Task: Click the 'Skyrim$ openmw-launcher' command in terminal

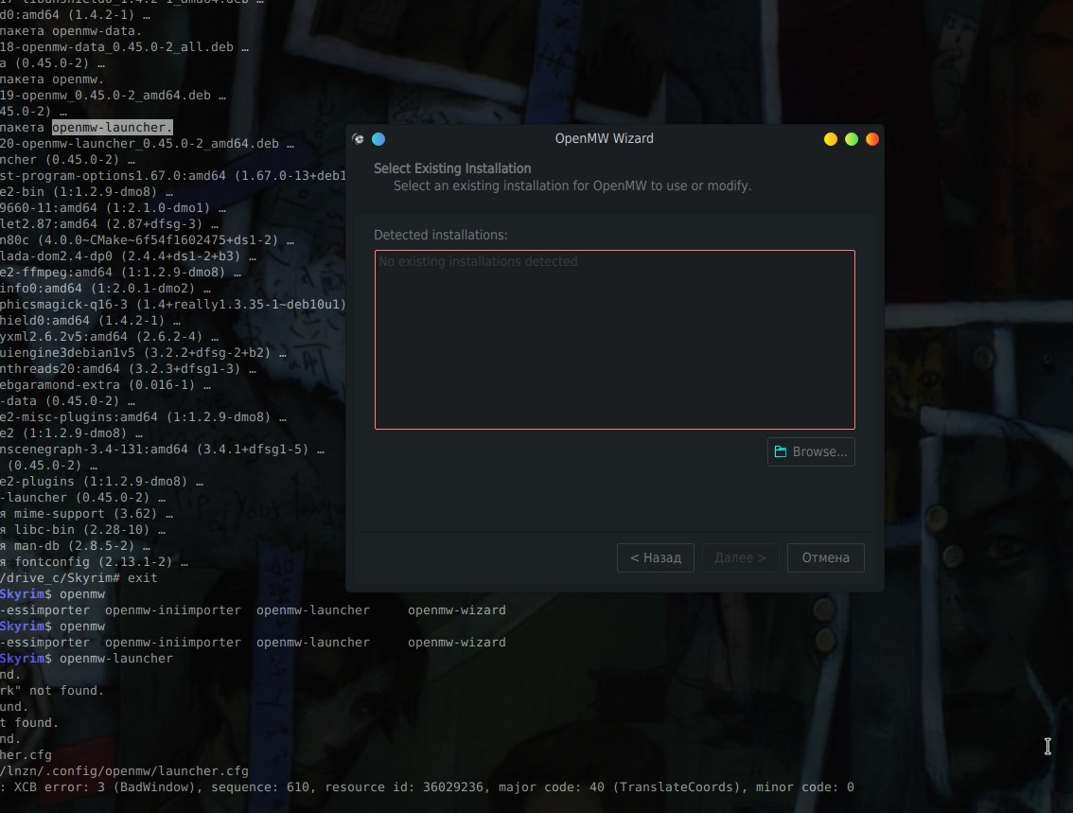Action: click(86, 659)
